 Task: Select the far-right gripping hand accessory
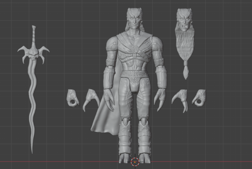pyautogui.click(x=199, y=97)
